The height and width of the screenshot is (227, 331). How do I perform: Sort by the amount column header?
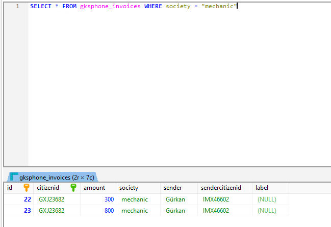click(98, 188)
